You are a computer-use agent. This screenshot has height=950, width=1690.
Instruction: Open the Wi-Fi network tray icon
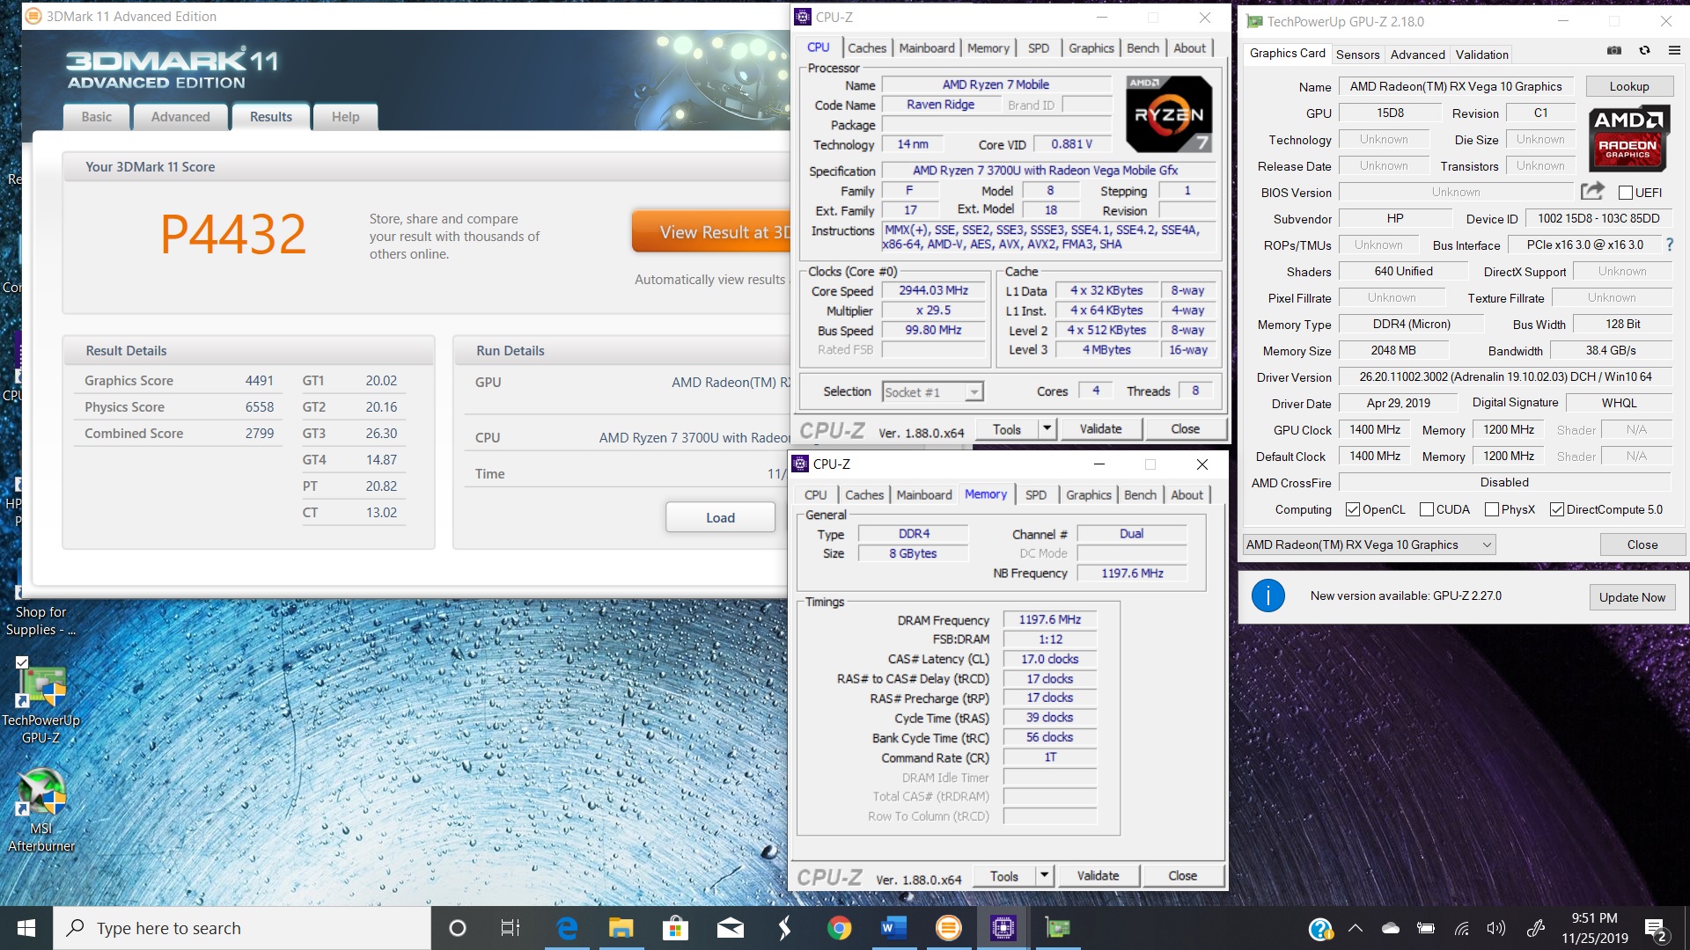pos(1461,928)
